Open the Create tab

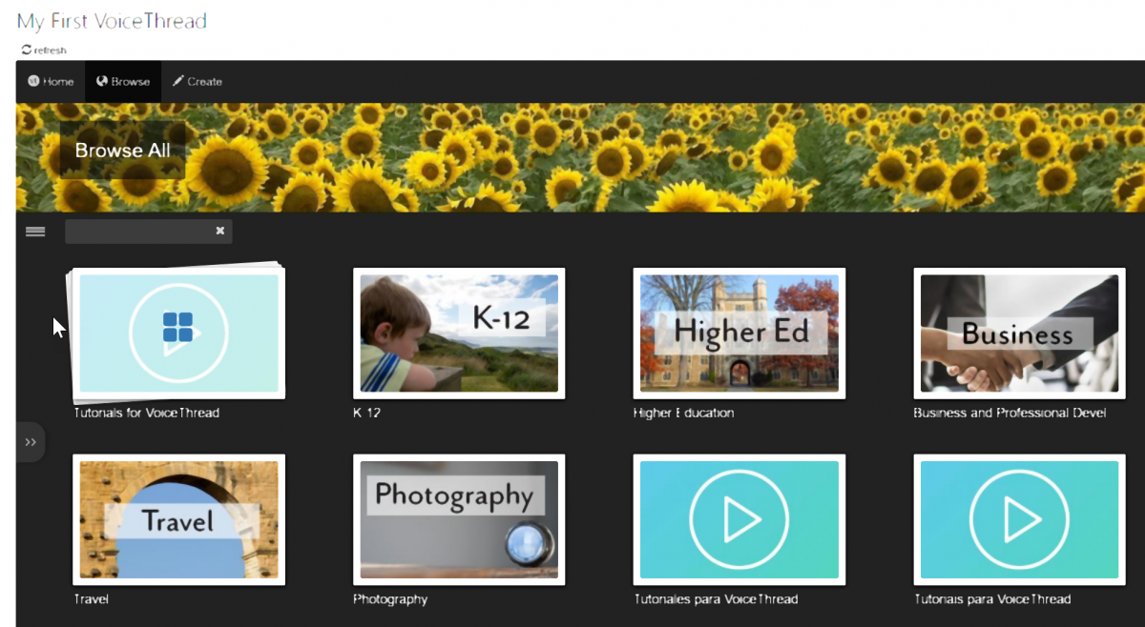(198, 82)
